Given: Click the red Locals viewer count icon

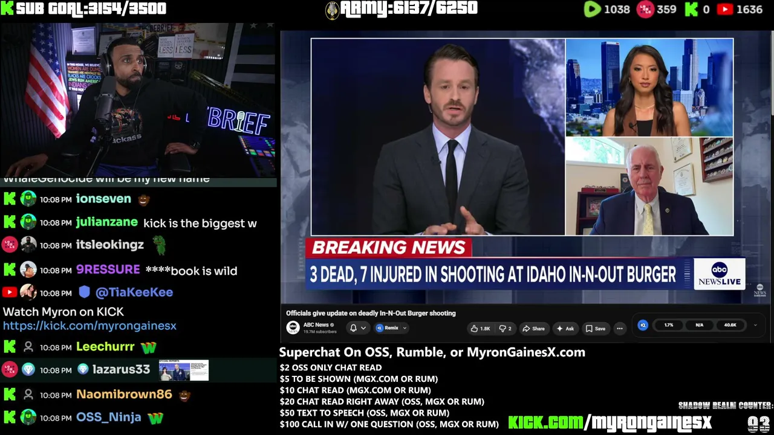Looking at the screenshot, I should pyautogui.click(x=645, y=9).
